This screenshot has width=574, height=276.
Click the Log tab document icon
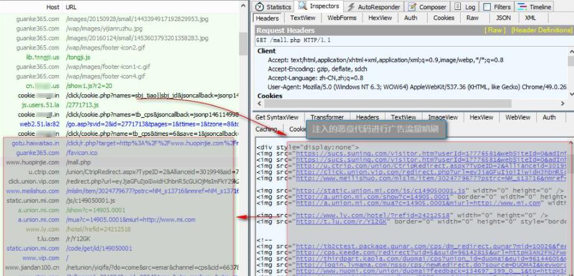(456, 7)
